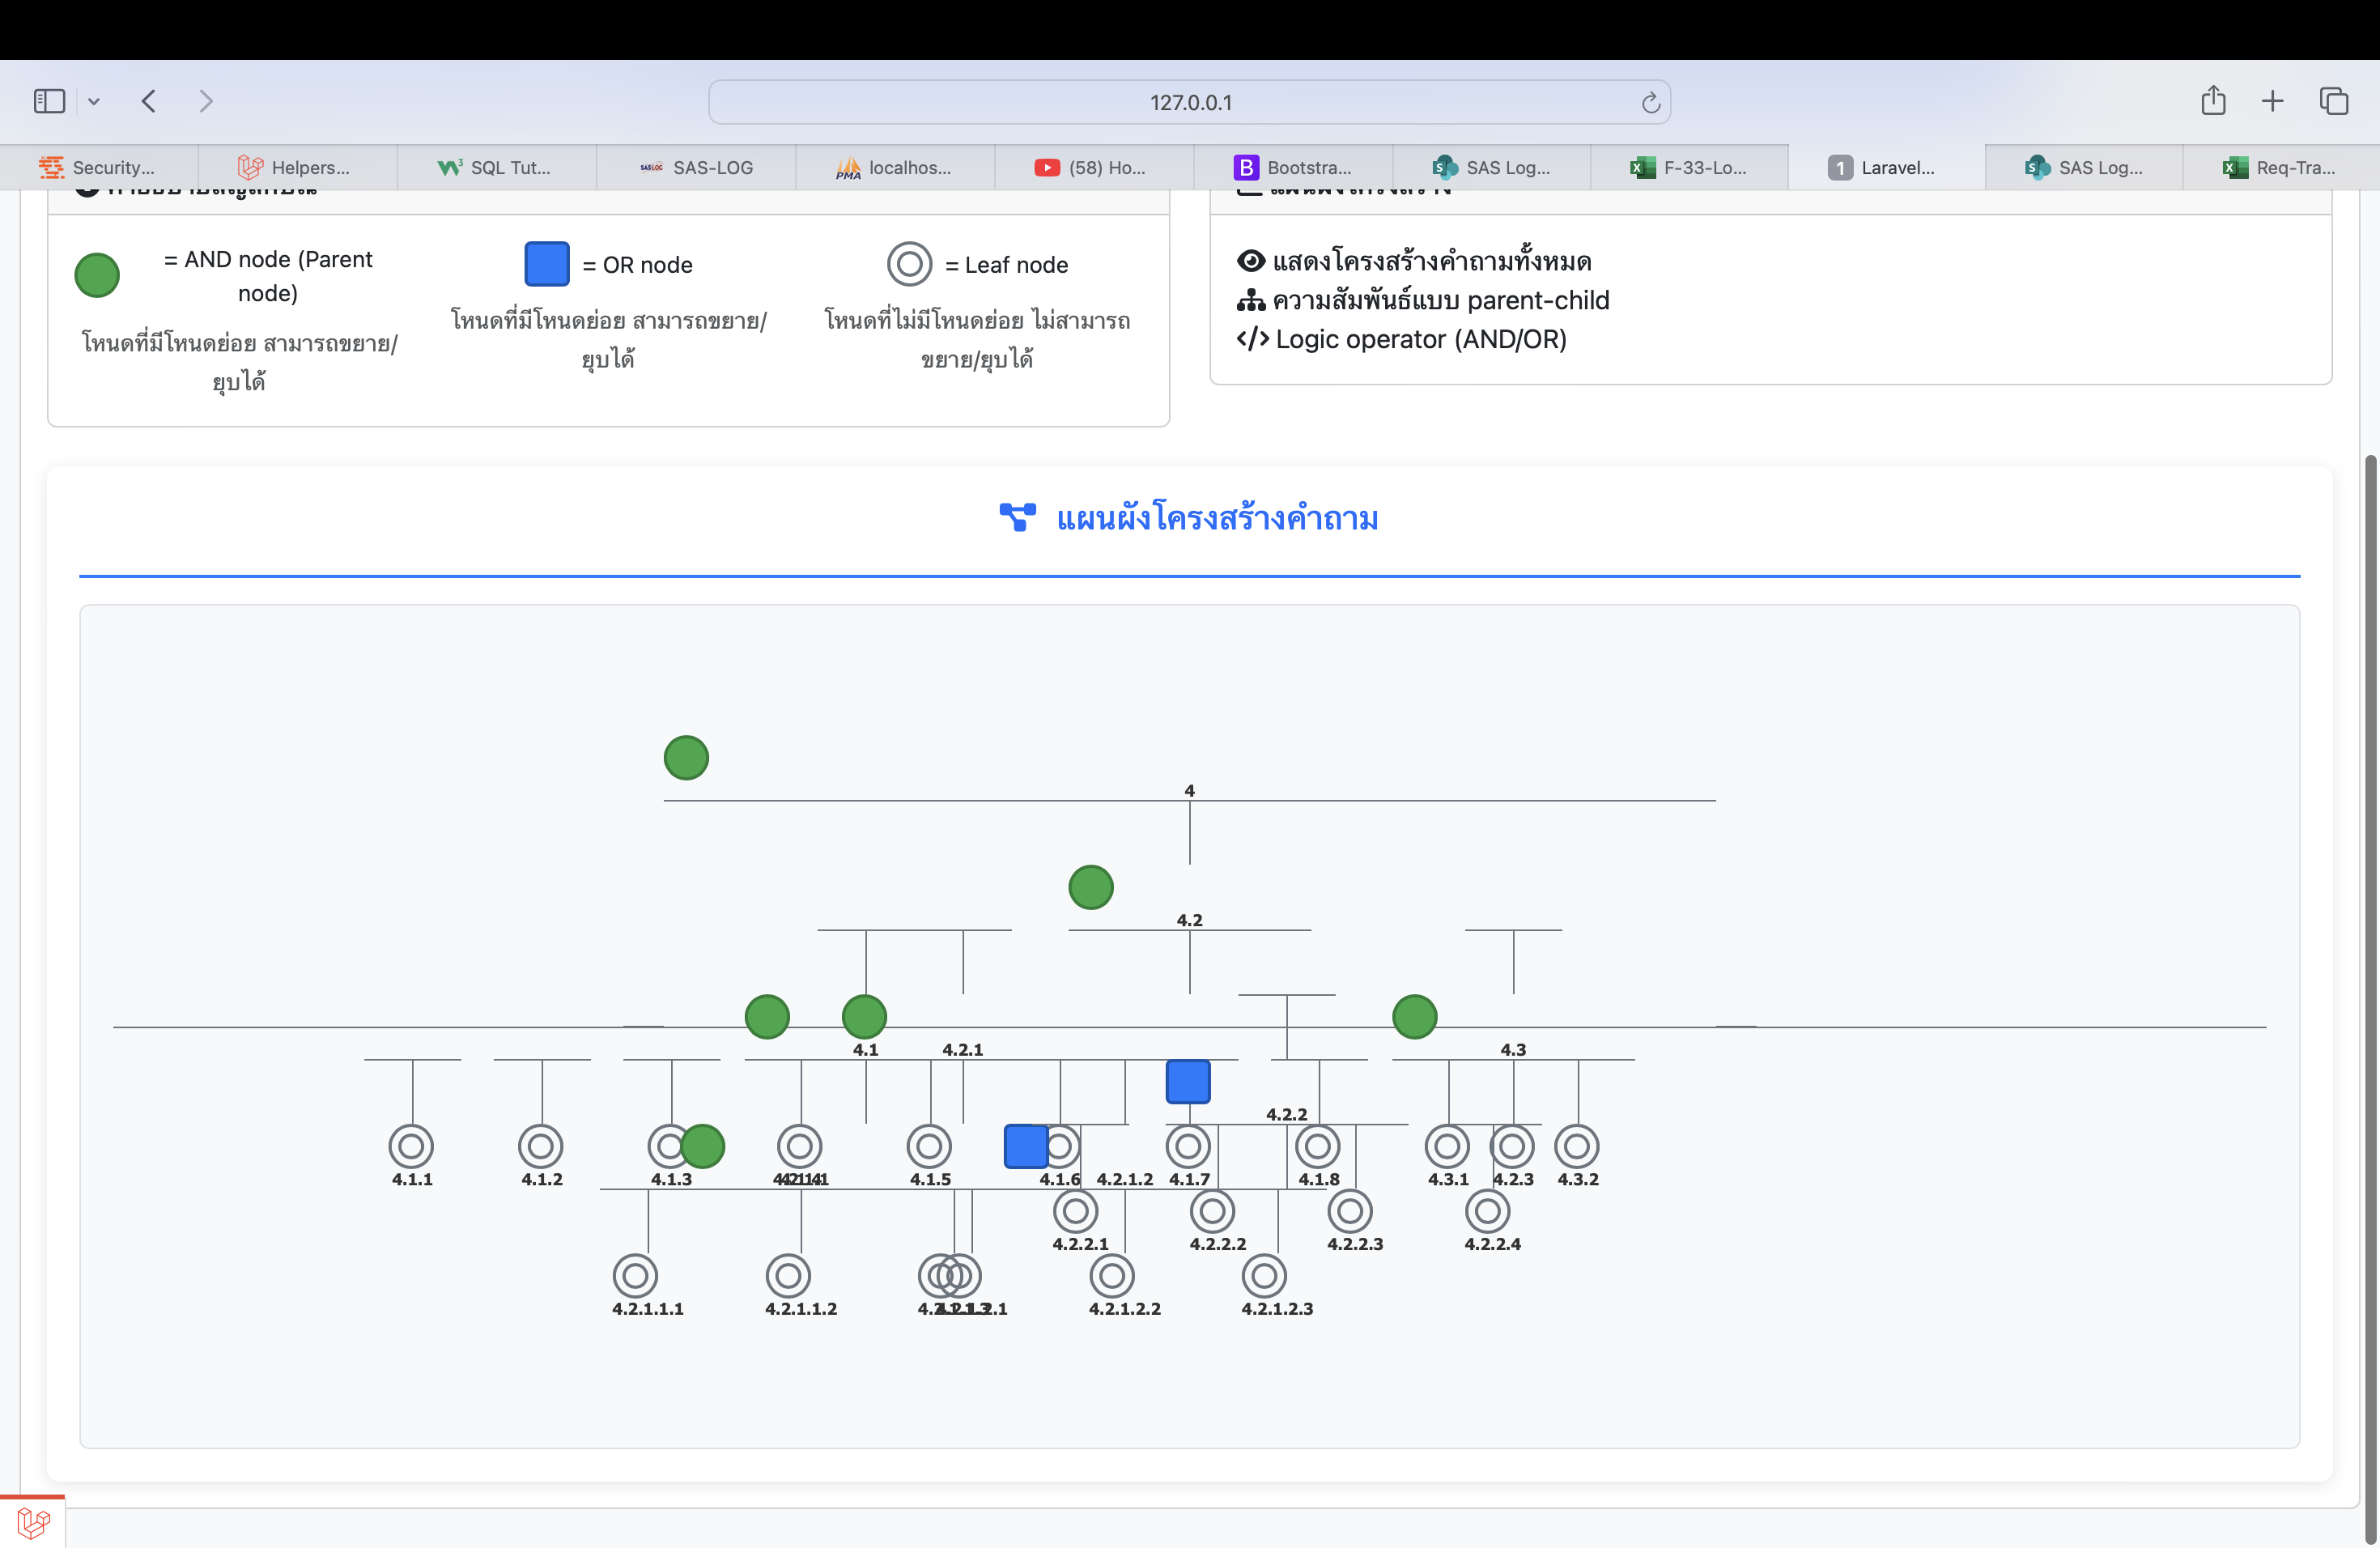Toggle blue OR node above 4.1.7
The height and width of the screenshot is (1548, 2380).
1188,1082
